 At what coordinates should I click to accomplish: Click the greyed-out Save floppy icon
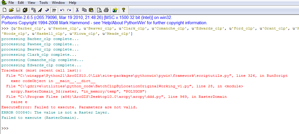tap(18, 10)
